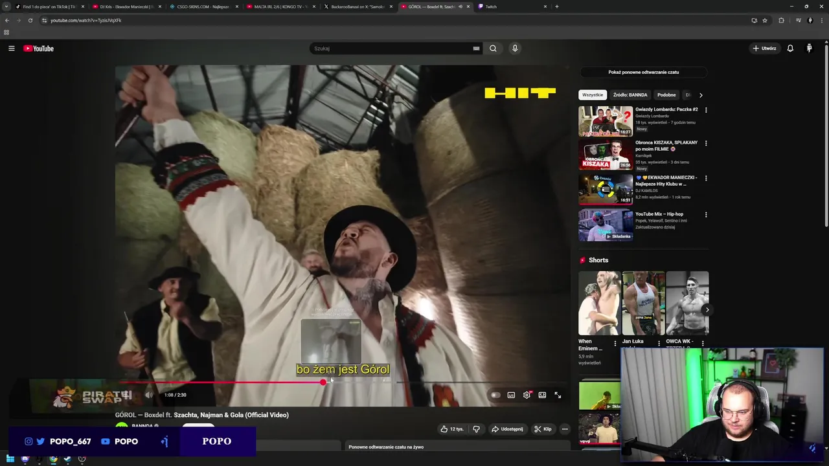Open the When Eminem short
Image resolution: width=829 pixels, height=466 pixels.
(600, 303)
